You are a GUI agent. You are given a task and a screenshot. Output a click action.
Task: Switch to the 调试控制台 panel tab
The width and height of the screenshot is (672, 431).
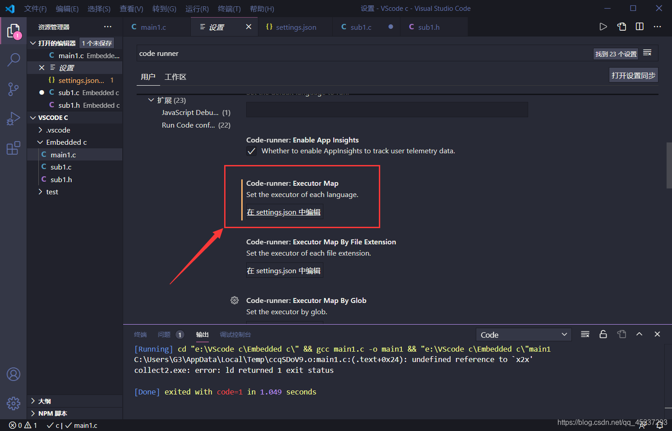(235, 335)
